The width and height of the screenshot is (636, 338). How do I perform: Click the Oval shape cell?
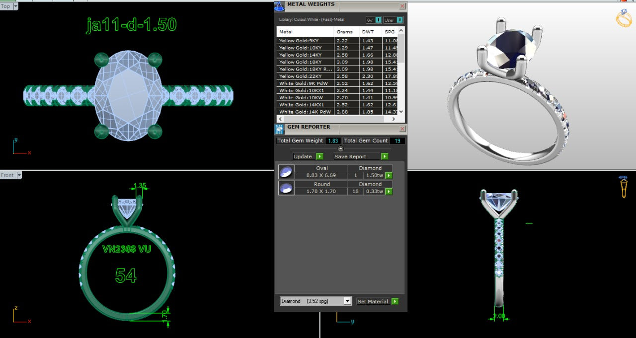coord(321,168)
